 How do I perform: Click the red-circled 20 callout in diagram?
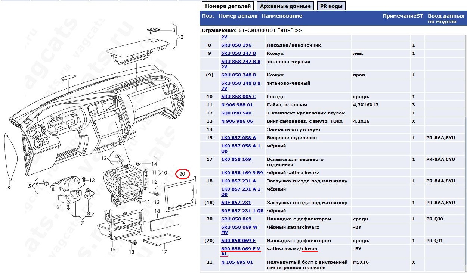[x=182, y=174]
